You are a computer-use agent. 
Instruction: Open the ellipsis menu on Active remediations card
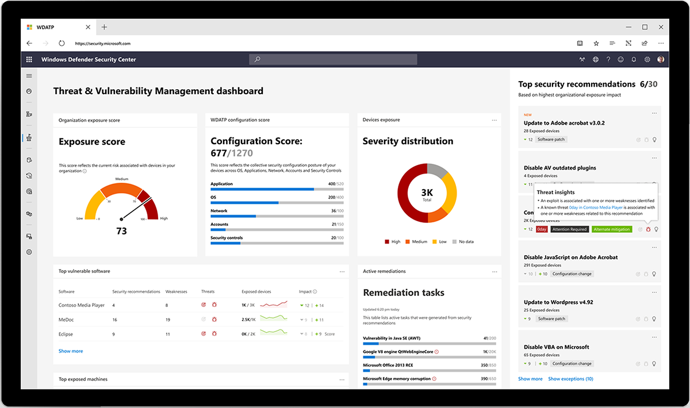coord(494,271)
